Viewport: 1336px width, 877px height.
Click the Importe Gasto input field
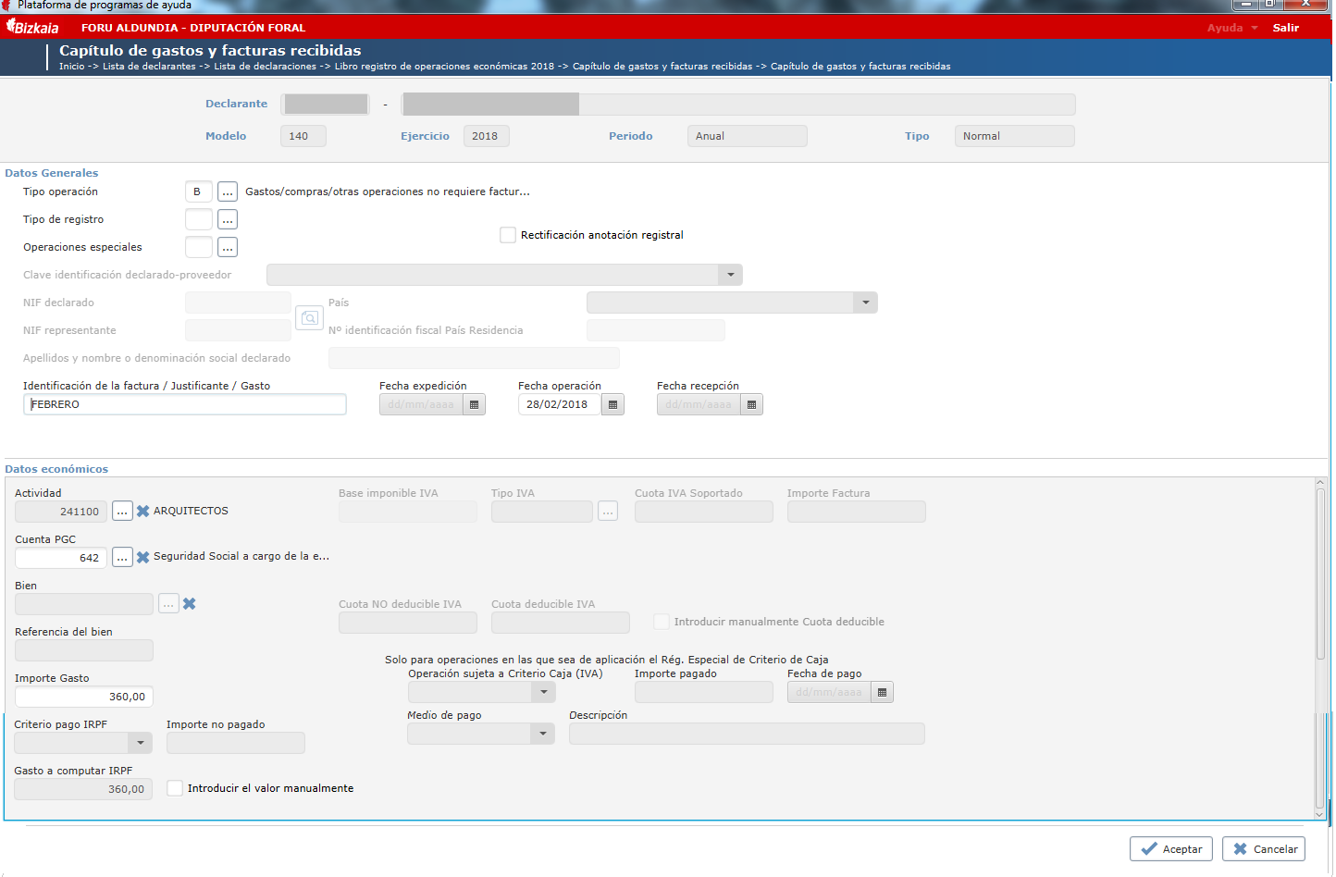(84, 697)
